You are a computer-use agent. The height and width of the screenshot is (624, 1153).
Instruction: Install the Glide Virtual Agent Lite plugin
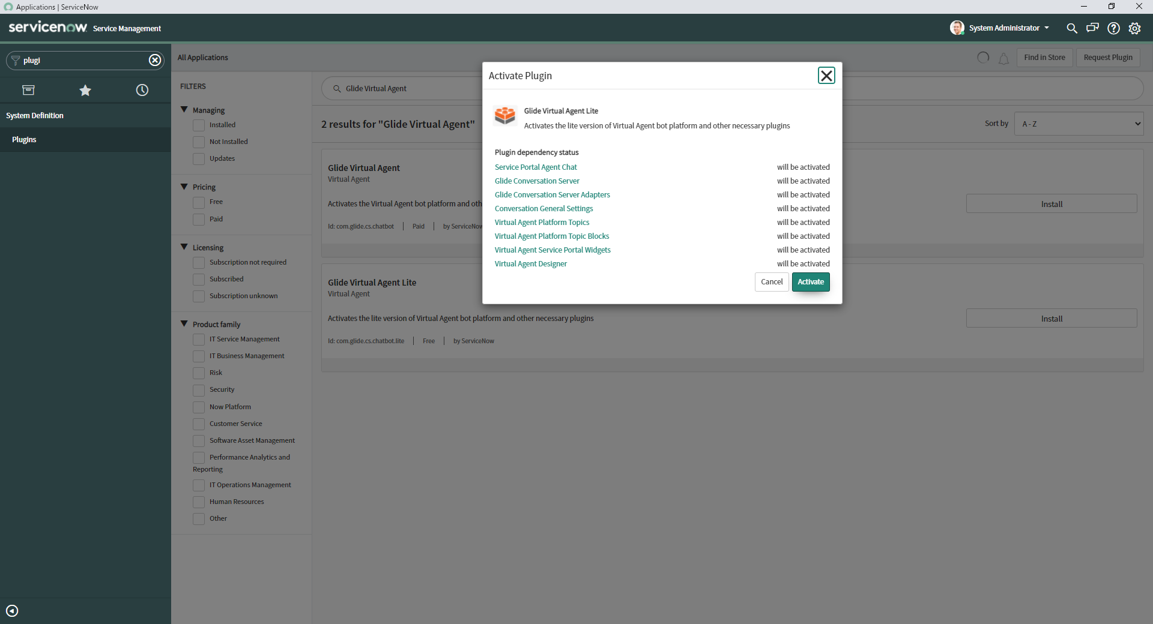[x=1052, y=319]
